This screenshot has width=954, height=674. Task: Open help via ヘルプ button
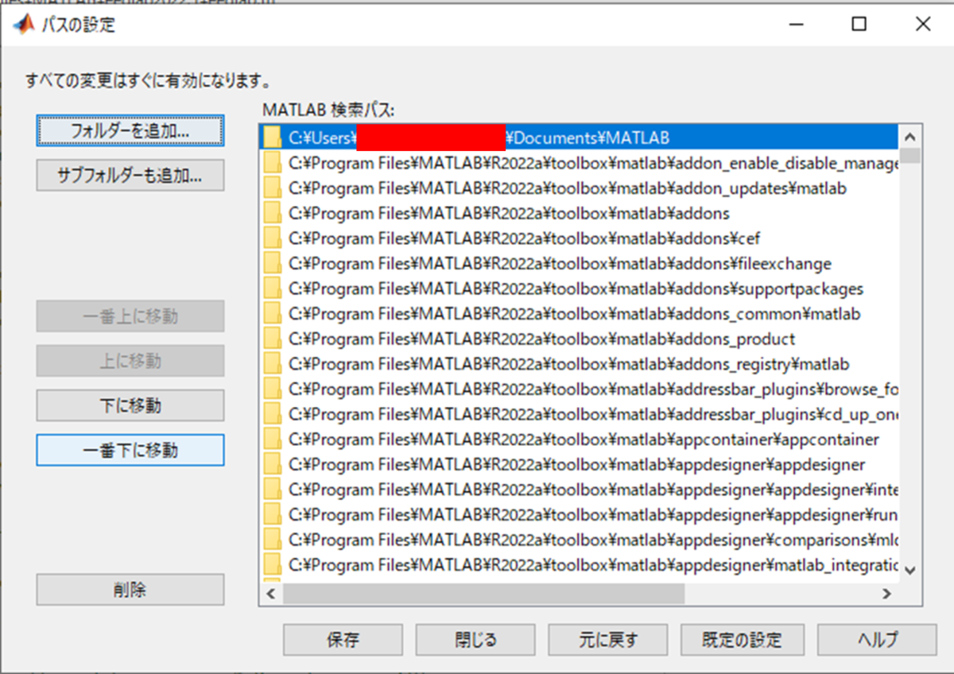point(877,639)
